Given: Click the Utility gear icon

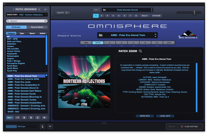Looking at the screenshot, I should [x=67, y=13].
